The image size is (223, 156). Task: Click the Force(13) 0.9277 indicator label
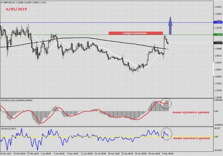[9, 129]
